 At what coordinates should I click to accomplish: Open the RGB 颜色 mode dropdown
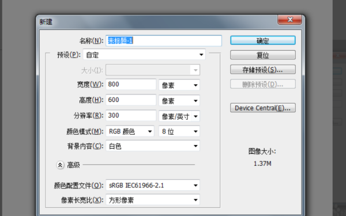pyautogui.click(x=130, y=131)
